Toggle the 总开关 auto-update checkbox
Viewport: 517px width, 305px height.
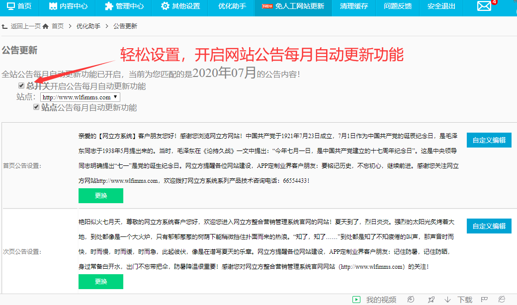point(21,85)
